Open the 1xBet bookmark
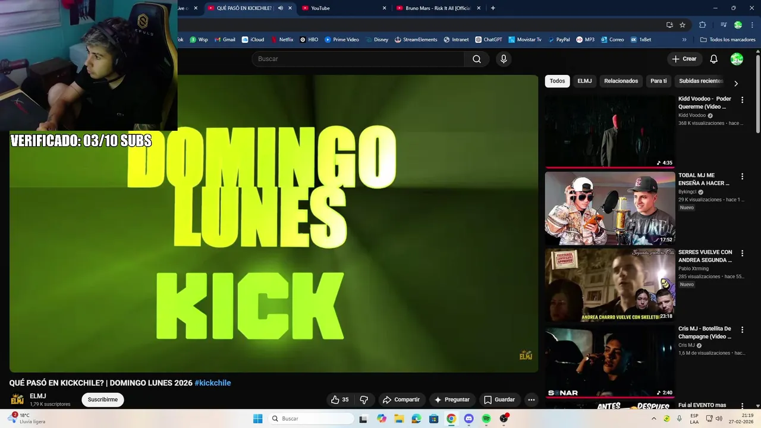761x428 pixels. 641,40
